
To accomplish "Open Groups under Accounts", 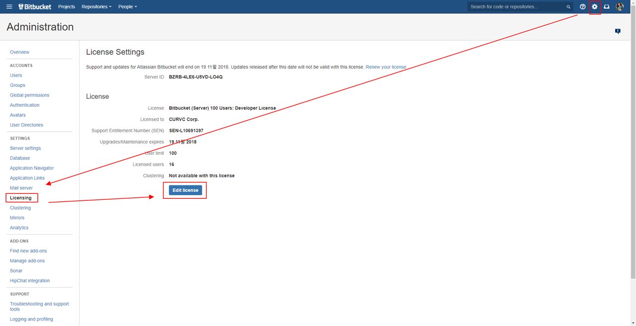I will tap(17, 85).
